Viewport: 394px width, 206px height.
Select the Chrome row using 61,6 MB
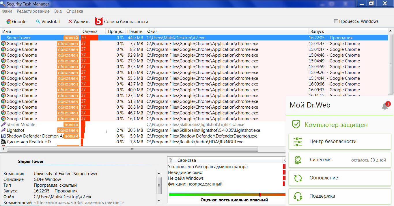(x=194, y=73)
